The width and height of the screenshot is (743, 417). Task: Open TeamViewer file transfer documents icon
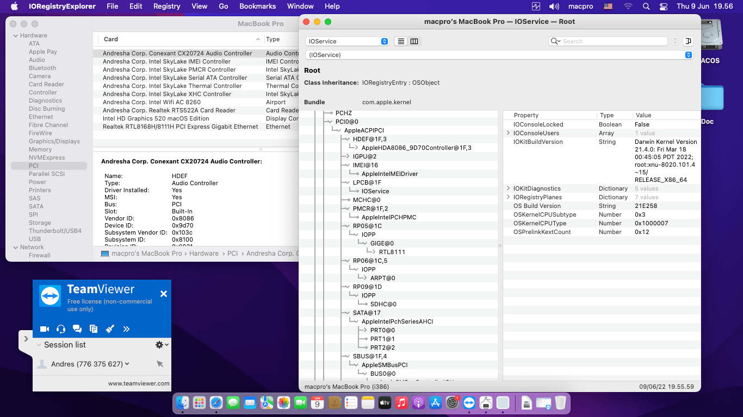click(94, 328)
